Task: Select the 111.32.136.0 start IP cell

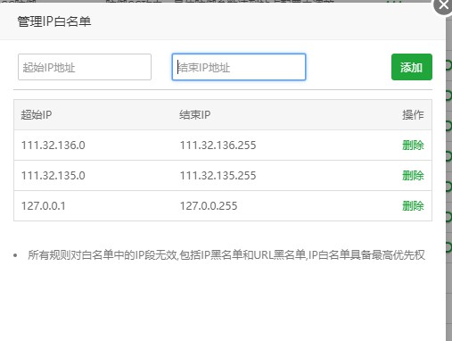Action: (x=53, y=146)
